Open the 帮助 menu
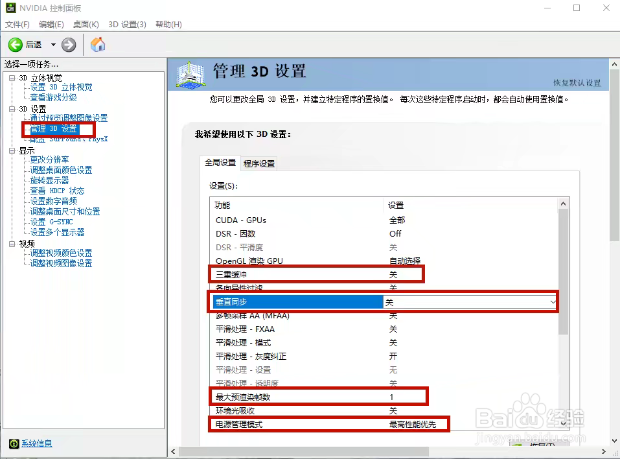This screenshot has height=459, width=620. [166, 24]
